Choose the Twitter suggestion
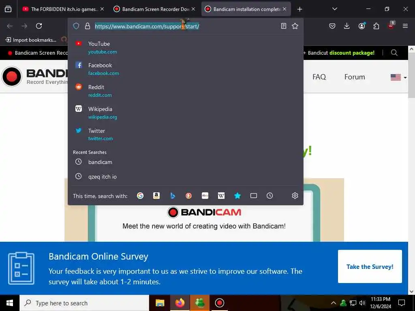Viewport: 415px width, 311px height. (x=185, y=134)
